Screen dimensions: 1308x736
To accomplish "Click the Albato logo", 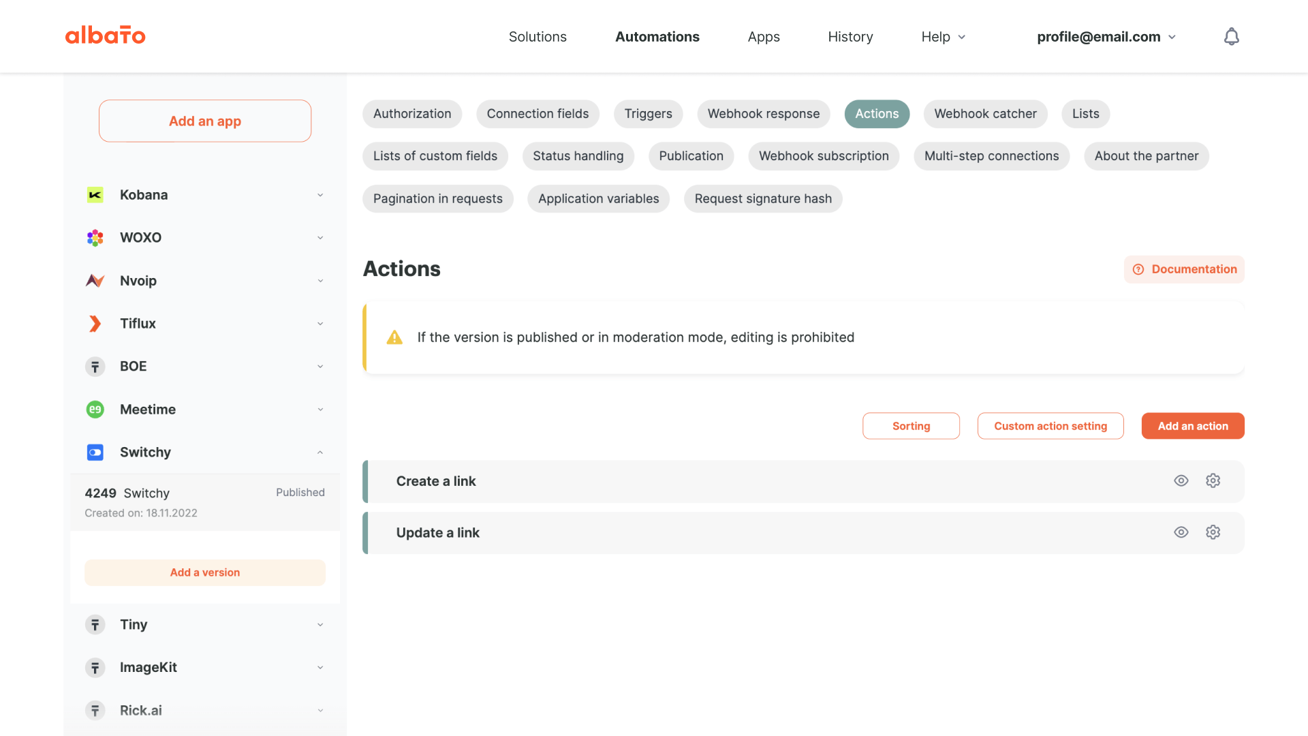I will click(106, 35).
